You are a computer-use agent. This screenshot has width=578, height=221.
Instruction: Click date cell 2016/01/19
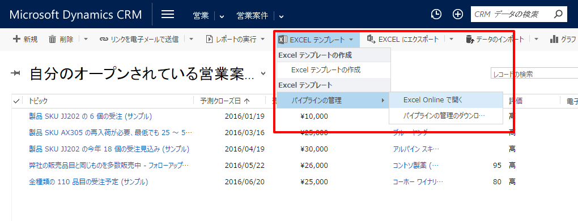(245, 116)
